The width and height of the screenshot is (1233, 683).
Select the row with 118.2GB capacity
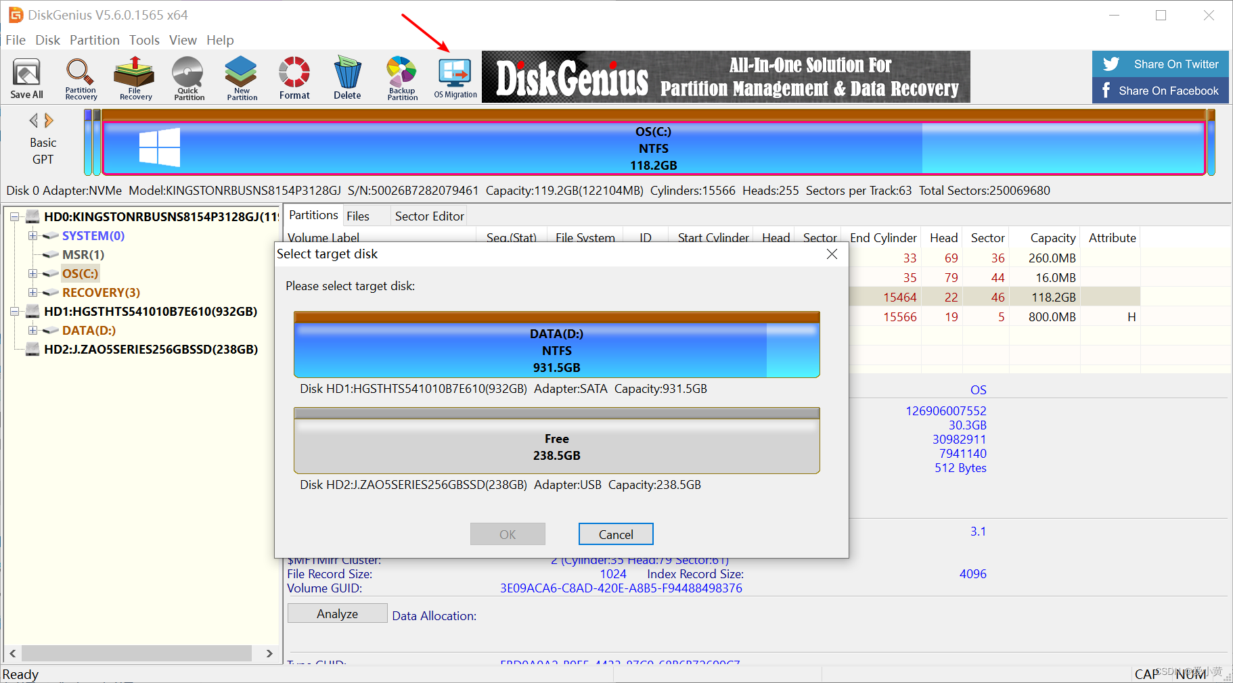point(995,297)
